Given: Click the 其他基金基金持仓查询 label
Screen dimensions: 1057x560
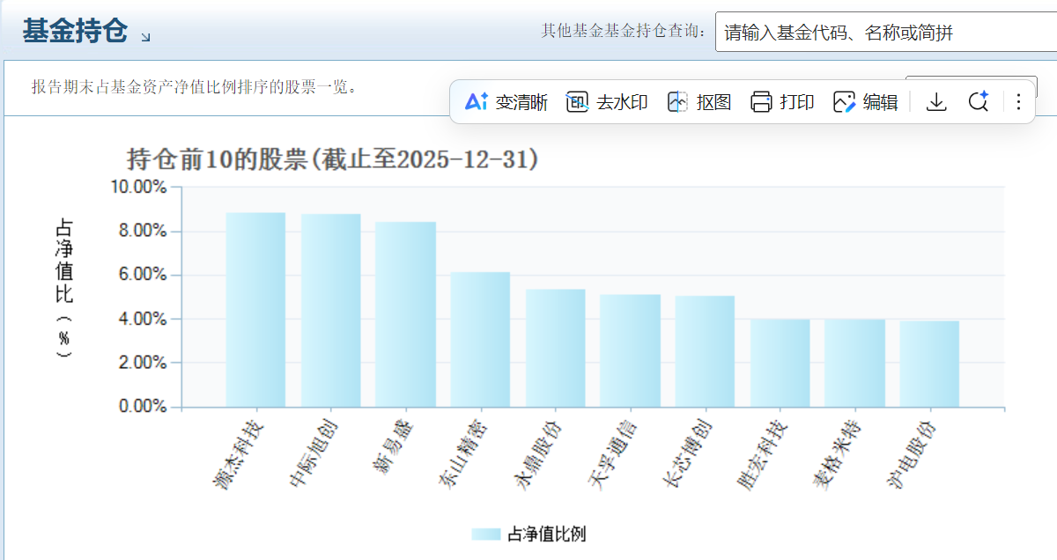Looking at the screenshot, I should point(625,32).
